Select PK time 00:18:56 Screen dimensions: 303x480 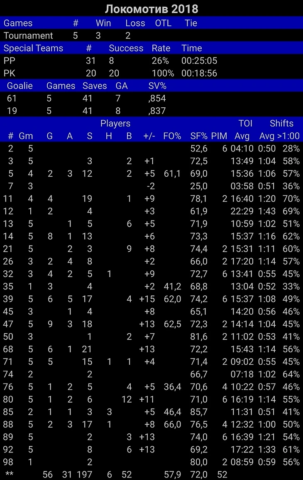point(199,73)
